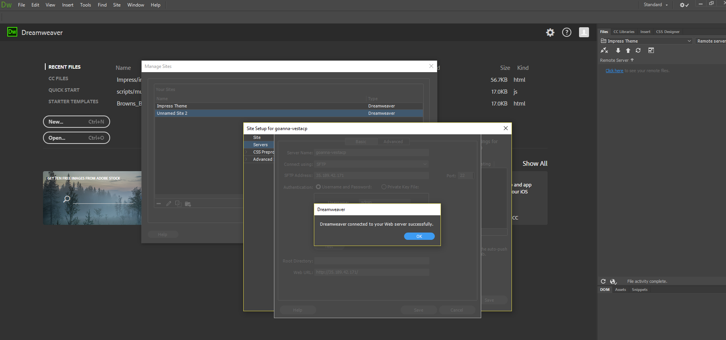Switch to the CSS Designer panel tab

pos(668,32)
